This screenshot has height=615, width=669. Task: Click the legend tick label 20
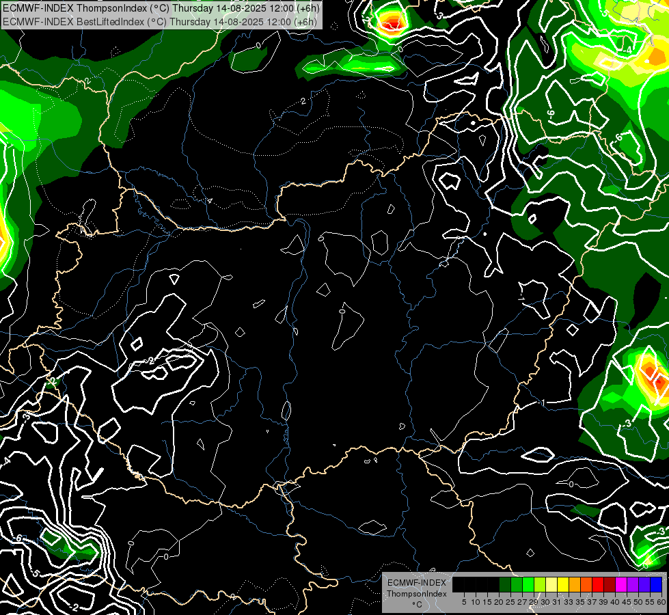pos(499,602)
